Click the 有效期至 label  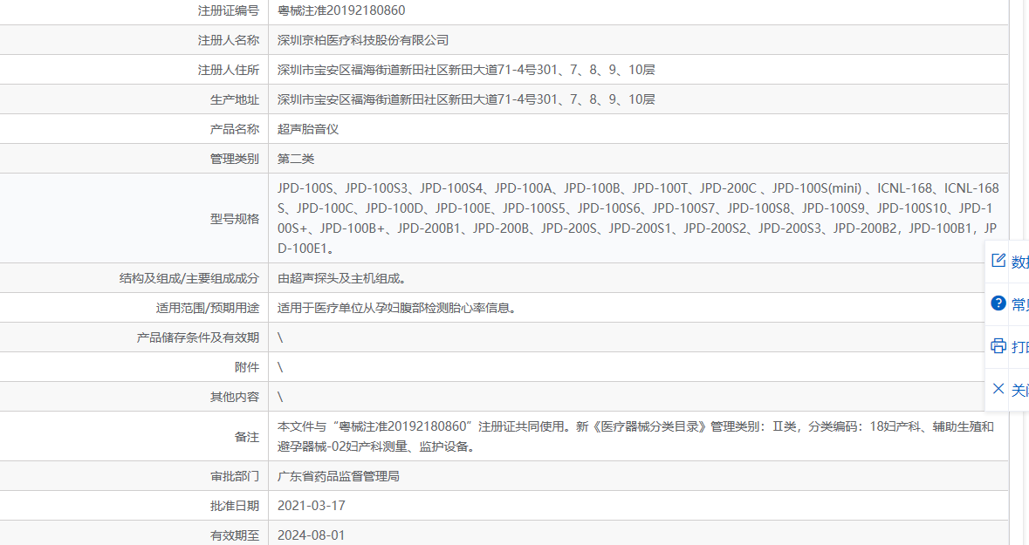(x=234, y=535)
